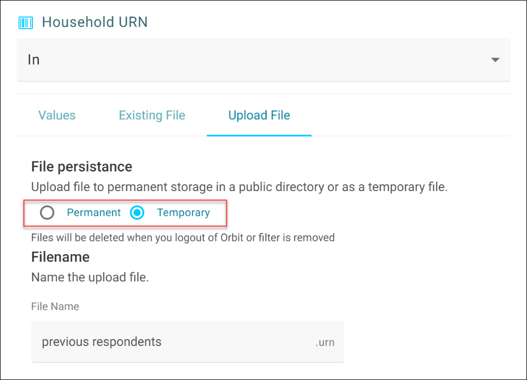Click the 'Household URN' filter title
527x380 pixels.
(x=95, y=22)
